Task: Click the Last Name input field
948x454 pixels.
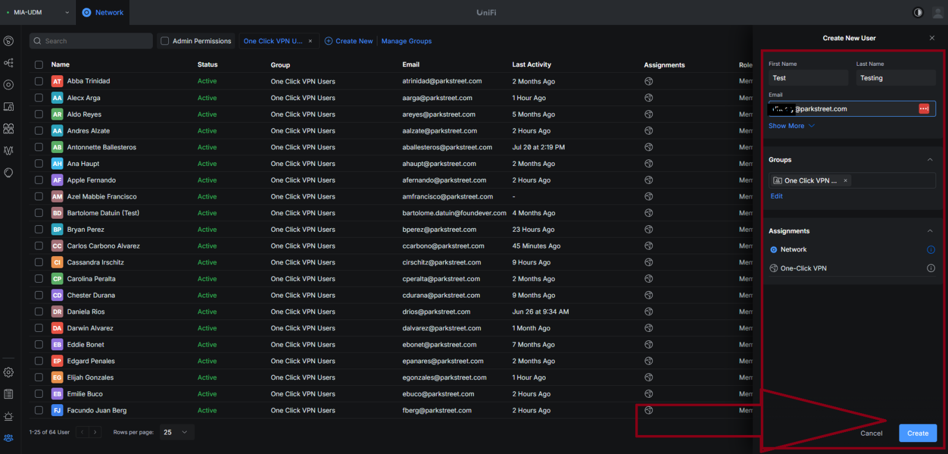Action: coord(896,78)
